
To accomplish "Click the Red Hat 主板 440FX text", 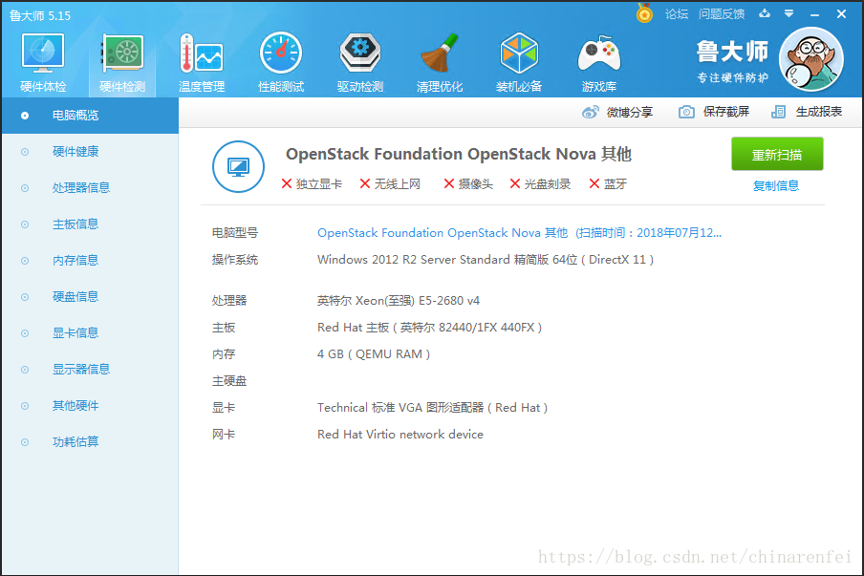I will [x=430, y=328].
